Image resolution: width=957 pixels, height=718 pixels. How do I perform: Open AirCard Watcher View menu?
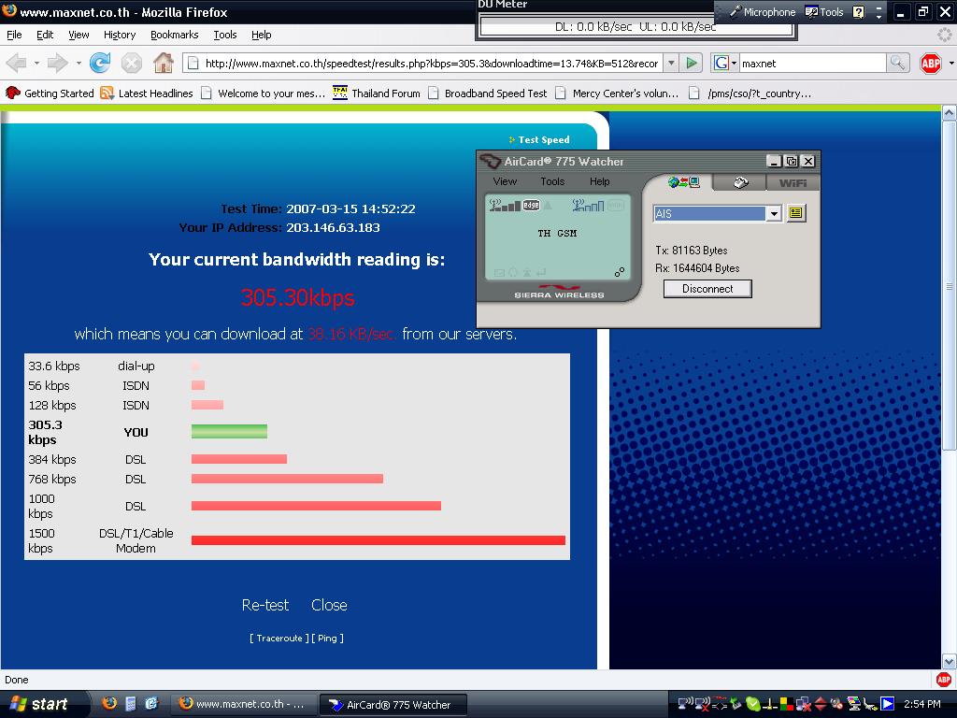tap(505, 181)
